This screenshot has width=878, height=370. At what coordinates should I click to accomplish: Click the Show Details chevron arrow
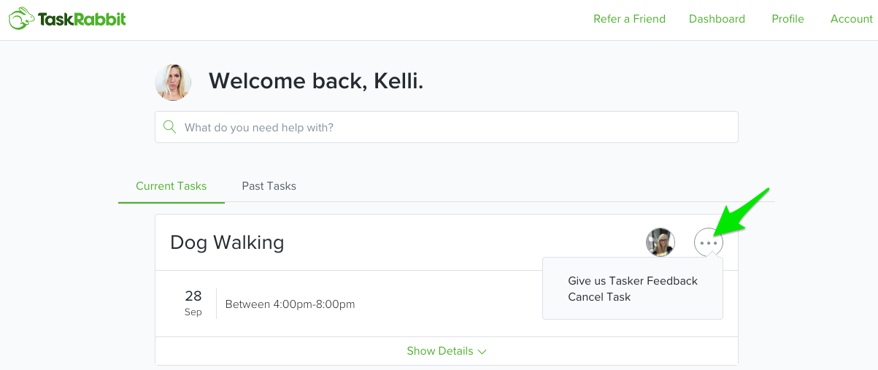coord(482,352)
